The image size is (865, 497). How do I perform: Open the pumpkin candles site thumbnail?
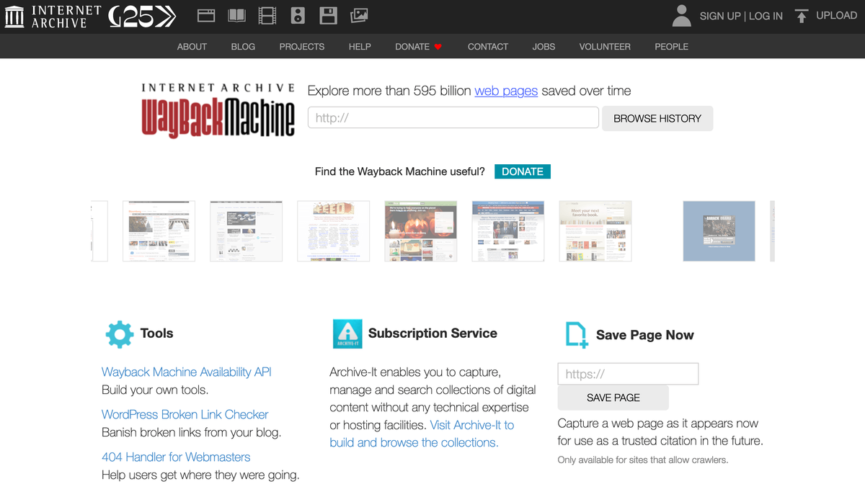421,231
